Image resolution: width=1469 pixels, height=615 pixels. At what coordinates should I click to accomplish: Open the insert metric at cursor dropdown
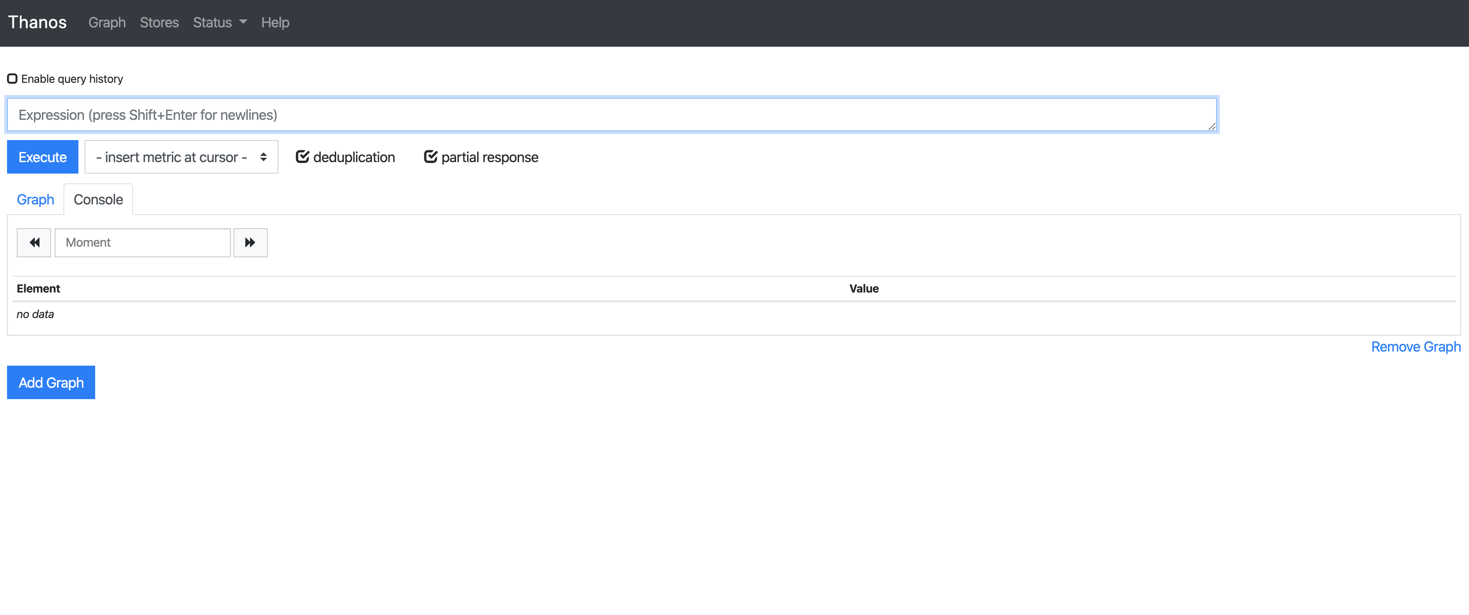[179, 156]
